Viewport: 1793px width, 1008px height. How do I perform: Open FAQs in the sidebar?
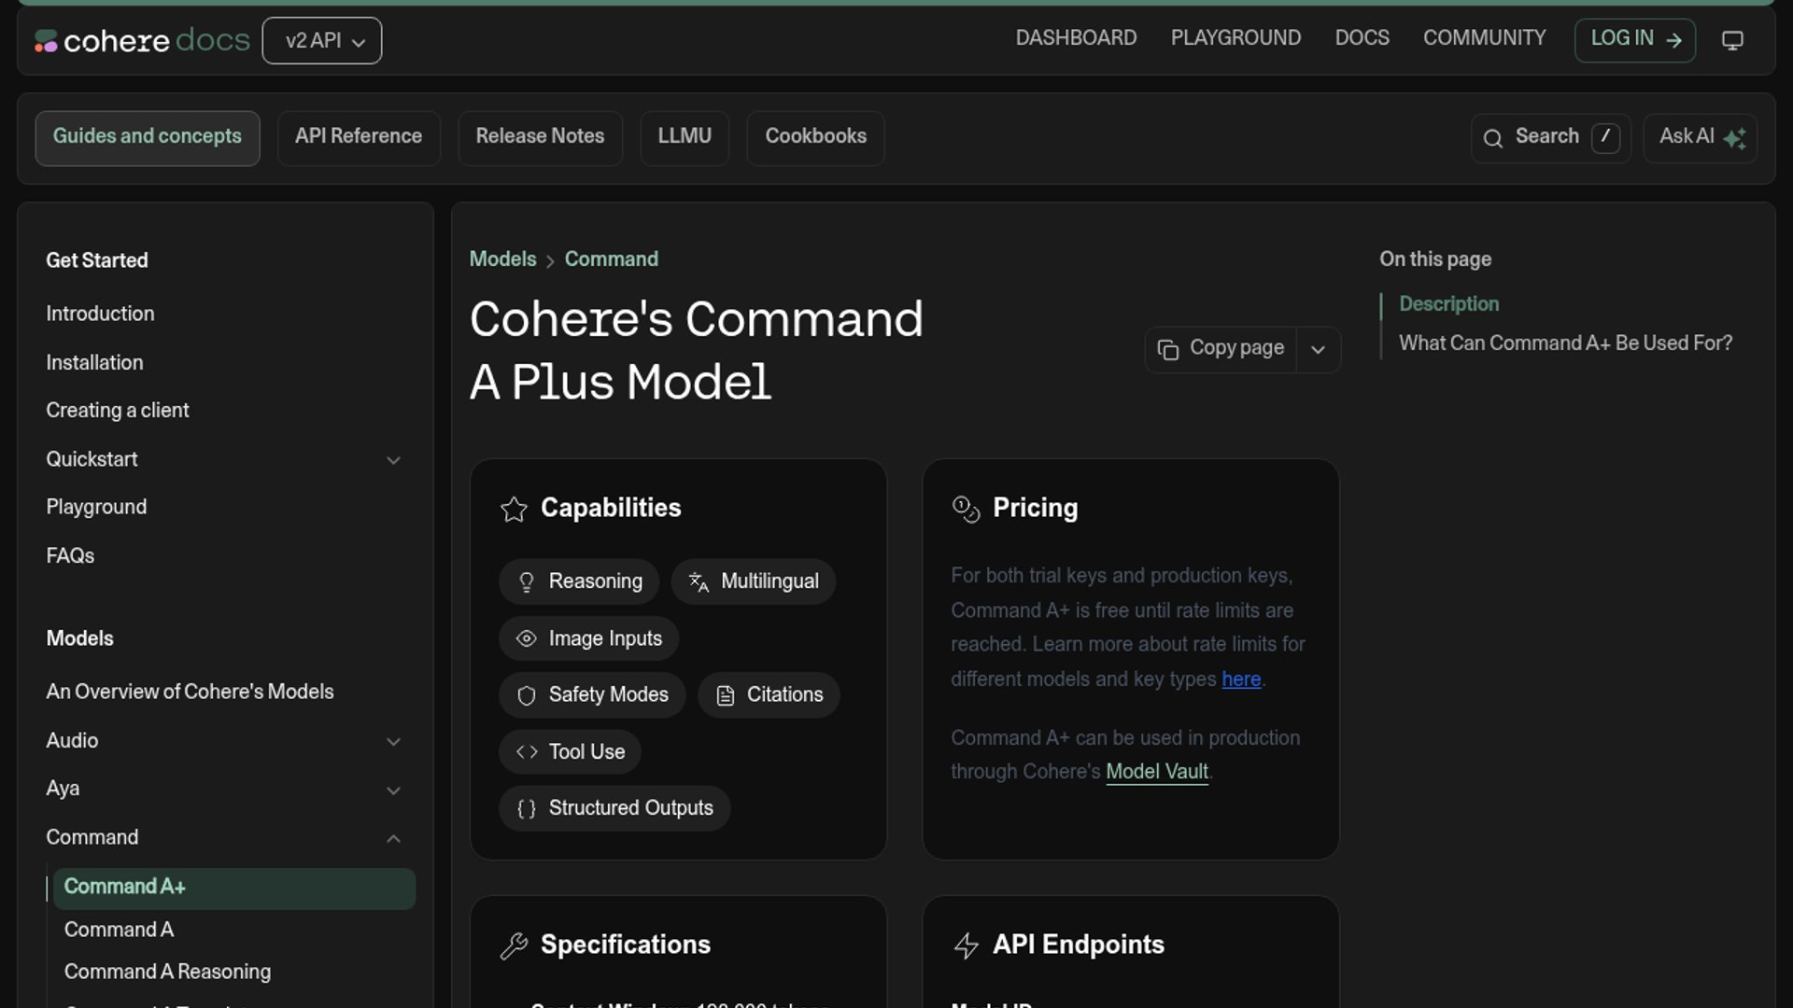click(x=70, y=555)
